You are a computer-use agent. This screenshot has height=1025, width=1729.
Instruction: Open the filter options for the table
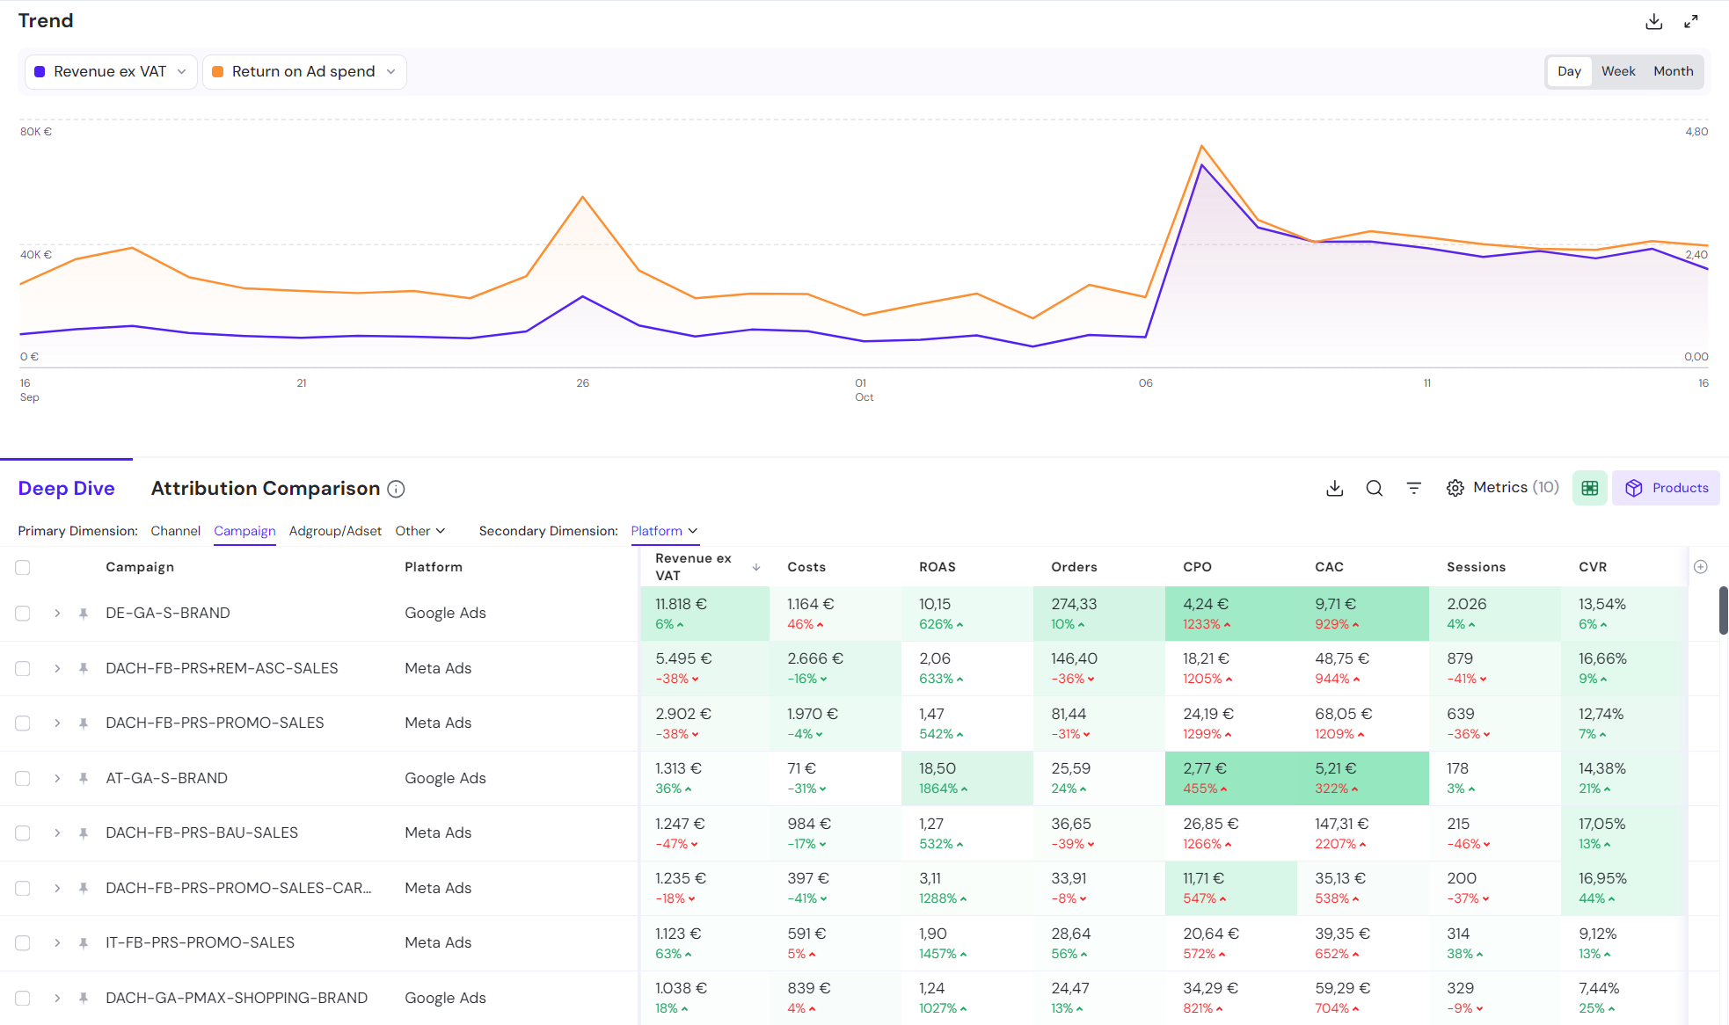coord(1413,488)
